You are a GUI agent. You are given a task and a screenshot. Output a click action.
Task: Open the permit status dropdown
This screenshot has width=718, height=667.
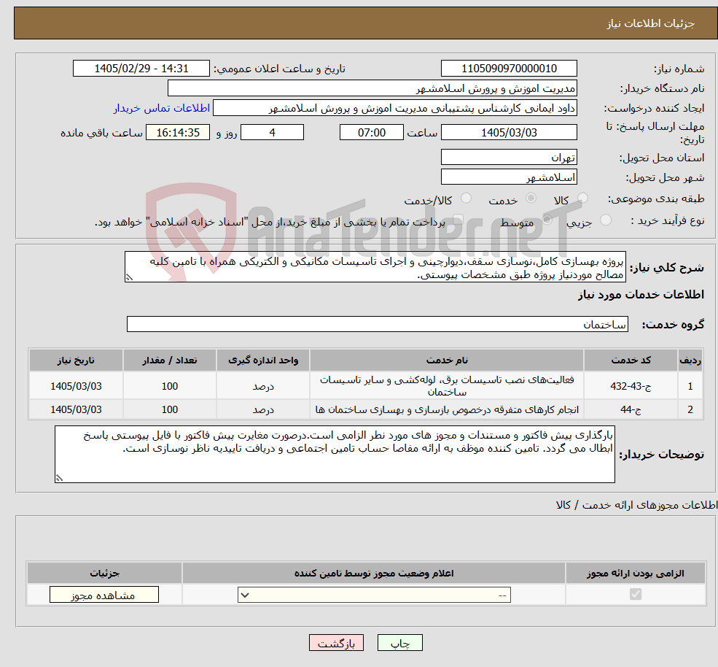click(374, 595)
